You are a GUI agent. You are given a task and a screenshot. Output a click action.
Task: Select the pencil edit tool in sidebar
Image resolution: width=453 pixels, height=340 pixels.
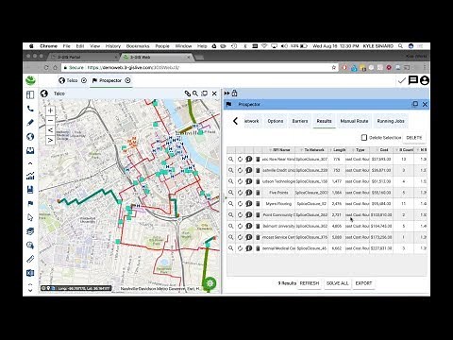tap(30, 123)
